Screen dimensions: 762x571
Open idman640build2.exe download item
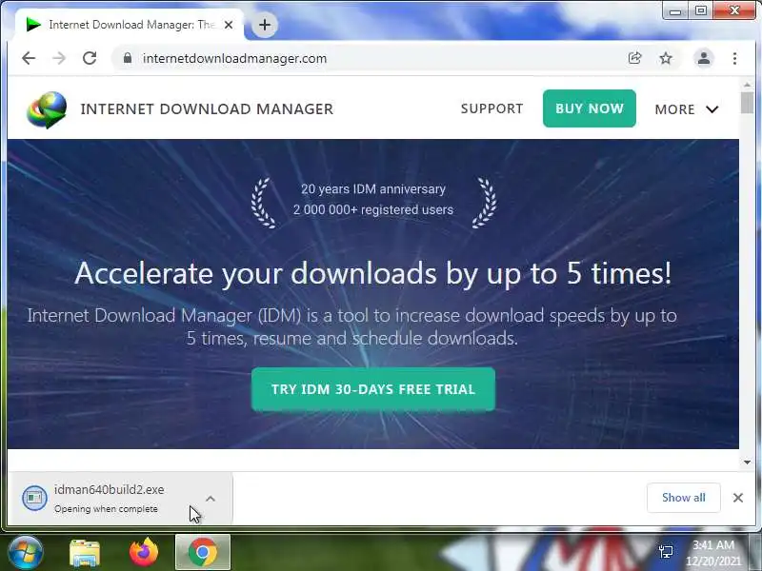click(x=120, y=498)
